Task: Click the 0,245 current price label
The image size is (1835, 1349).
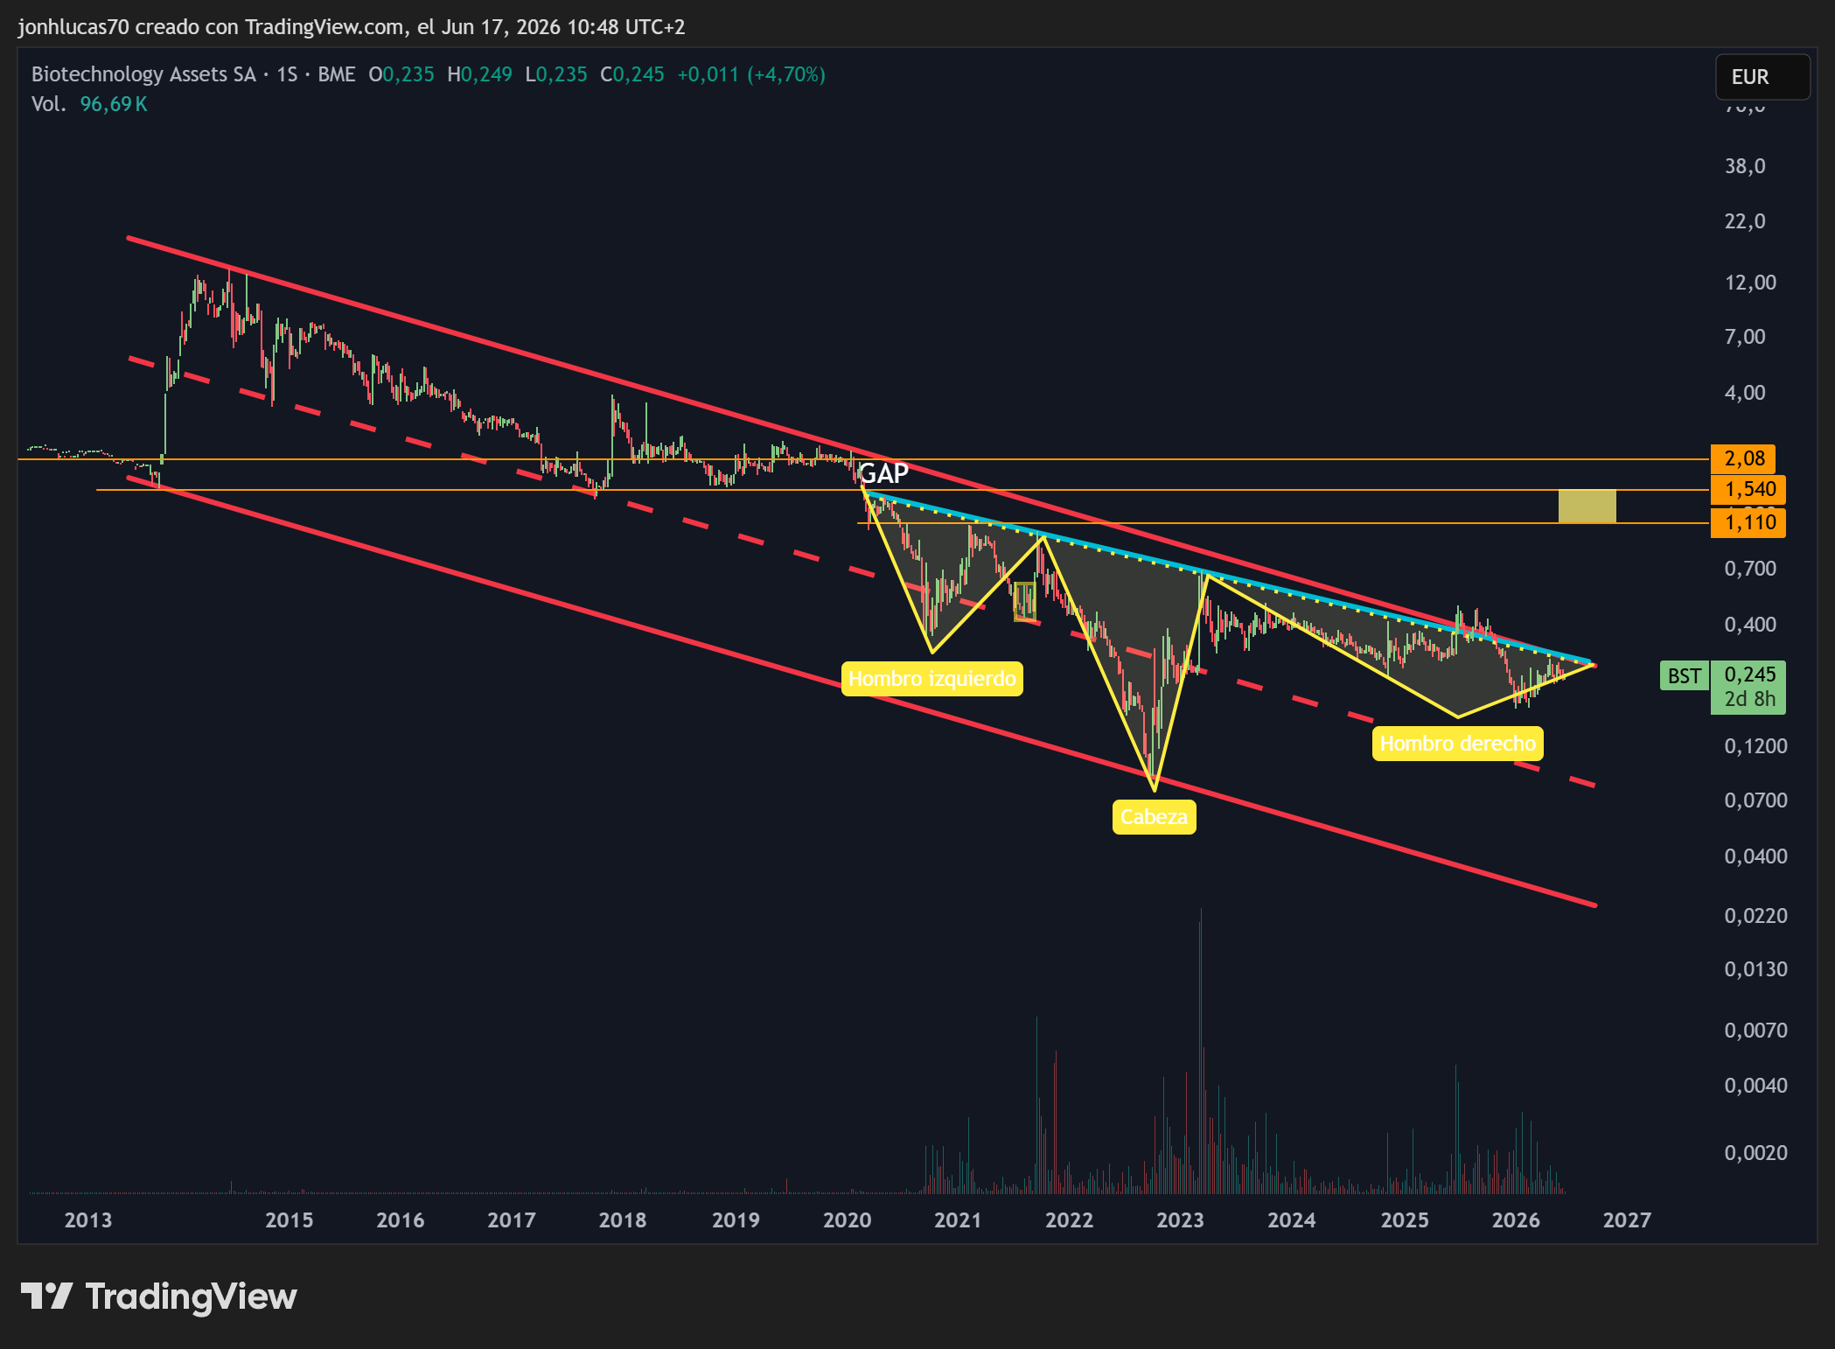Action: pyautogui.click(x=1748, y=674)
